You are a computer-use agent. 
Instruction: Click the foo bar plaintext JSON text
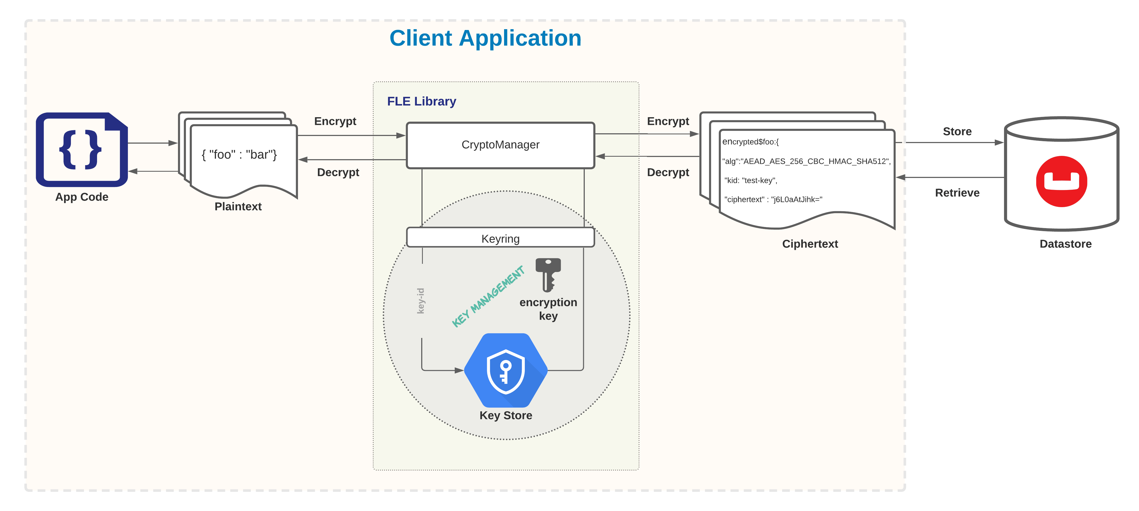239,155
